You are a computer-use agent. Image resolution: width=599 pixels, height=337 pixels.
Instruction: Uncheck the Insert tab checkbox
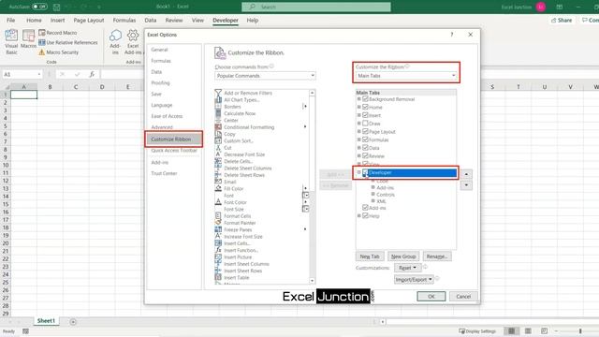(x=365, y=115)
